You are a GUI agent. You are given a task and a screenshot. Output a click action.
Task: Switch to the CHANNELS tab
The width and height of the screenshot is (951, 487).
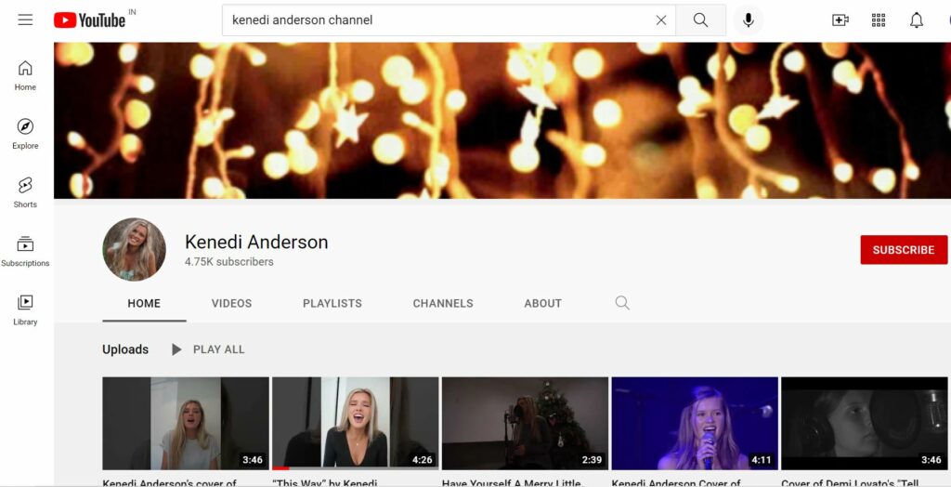pyautogui.click(x=443, y=303)
